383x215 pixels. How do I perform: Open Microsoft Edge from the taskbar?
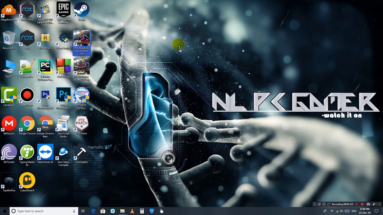[x=93, y=211]
